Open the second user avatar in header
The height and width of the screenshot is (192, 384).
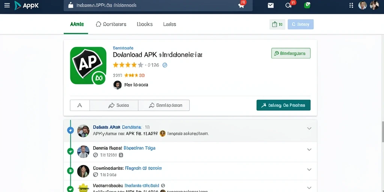point(374,5)
